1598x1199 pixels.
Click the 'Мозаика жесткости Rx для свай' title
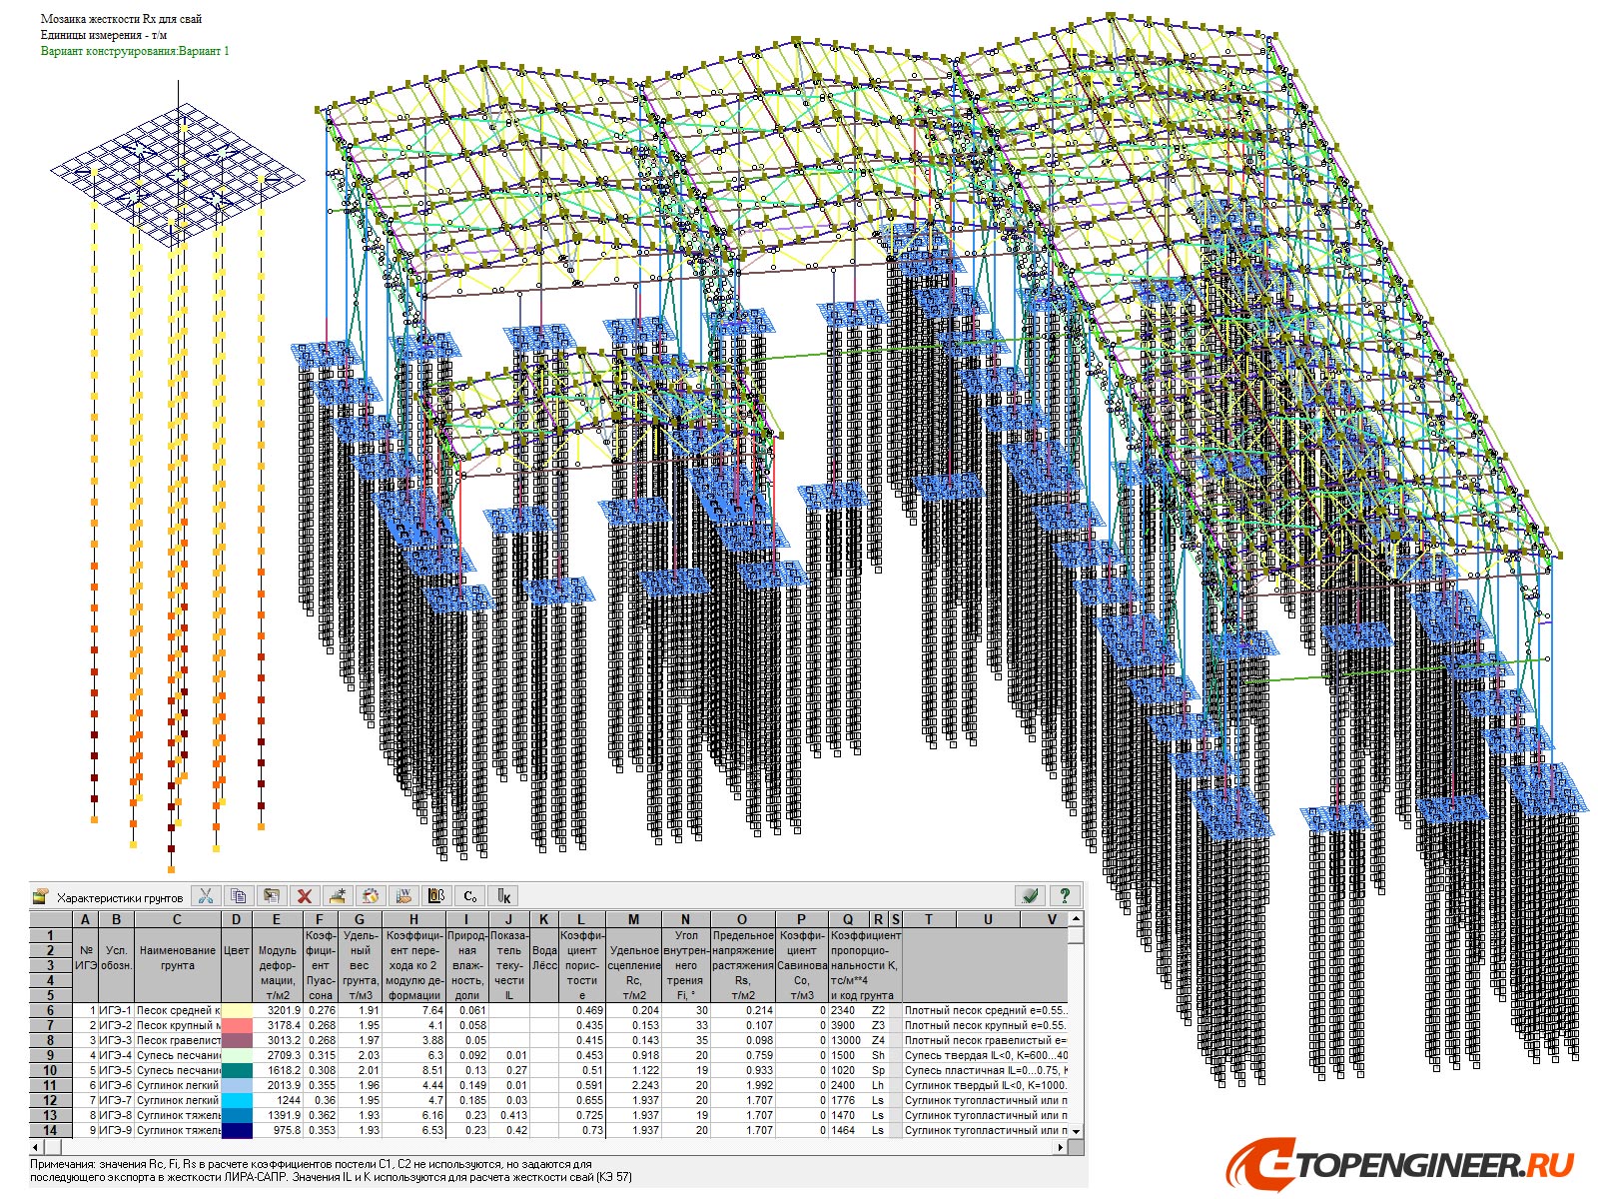(122, 19)
